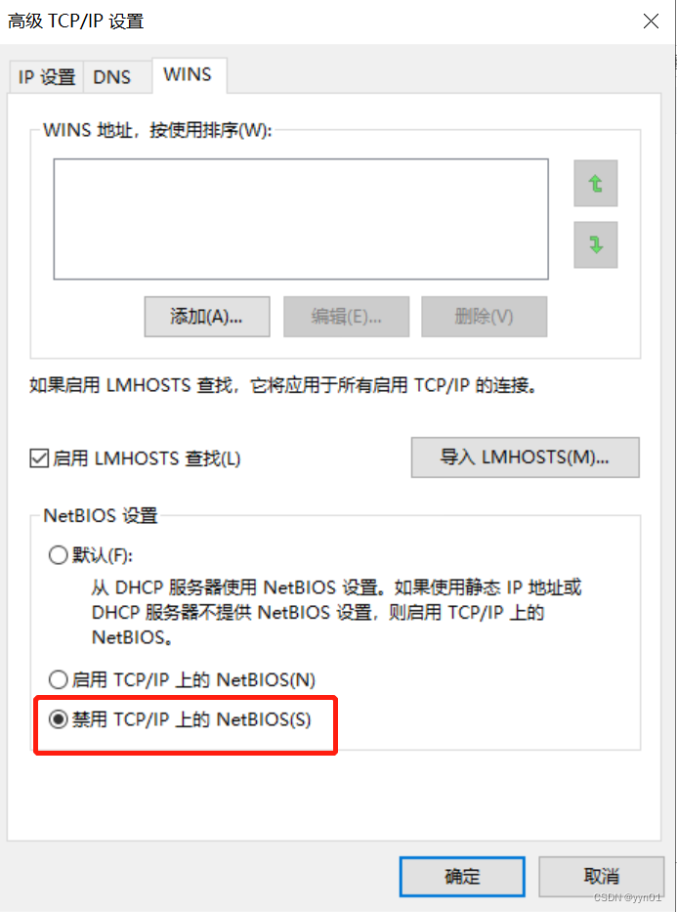Move WINS address up with green arrow
The width and height of the screenshot is (677, 912).
(596, 183)
